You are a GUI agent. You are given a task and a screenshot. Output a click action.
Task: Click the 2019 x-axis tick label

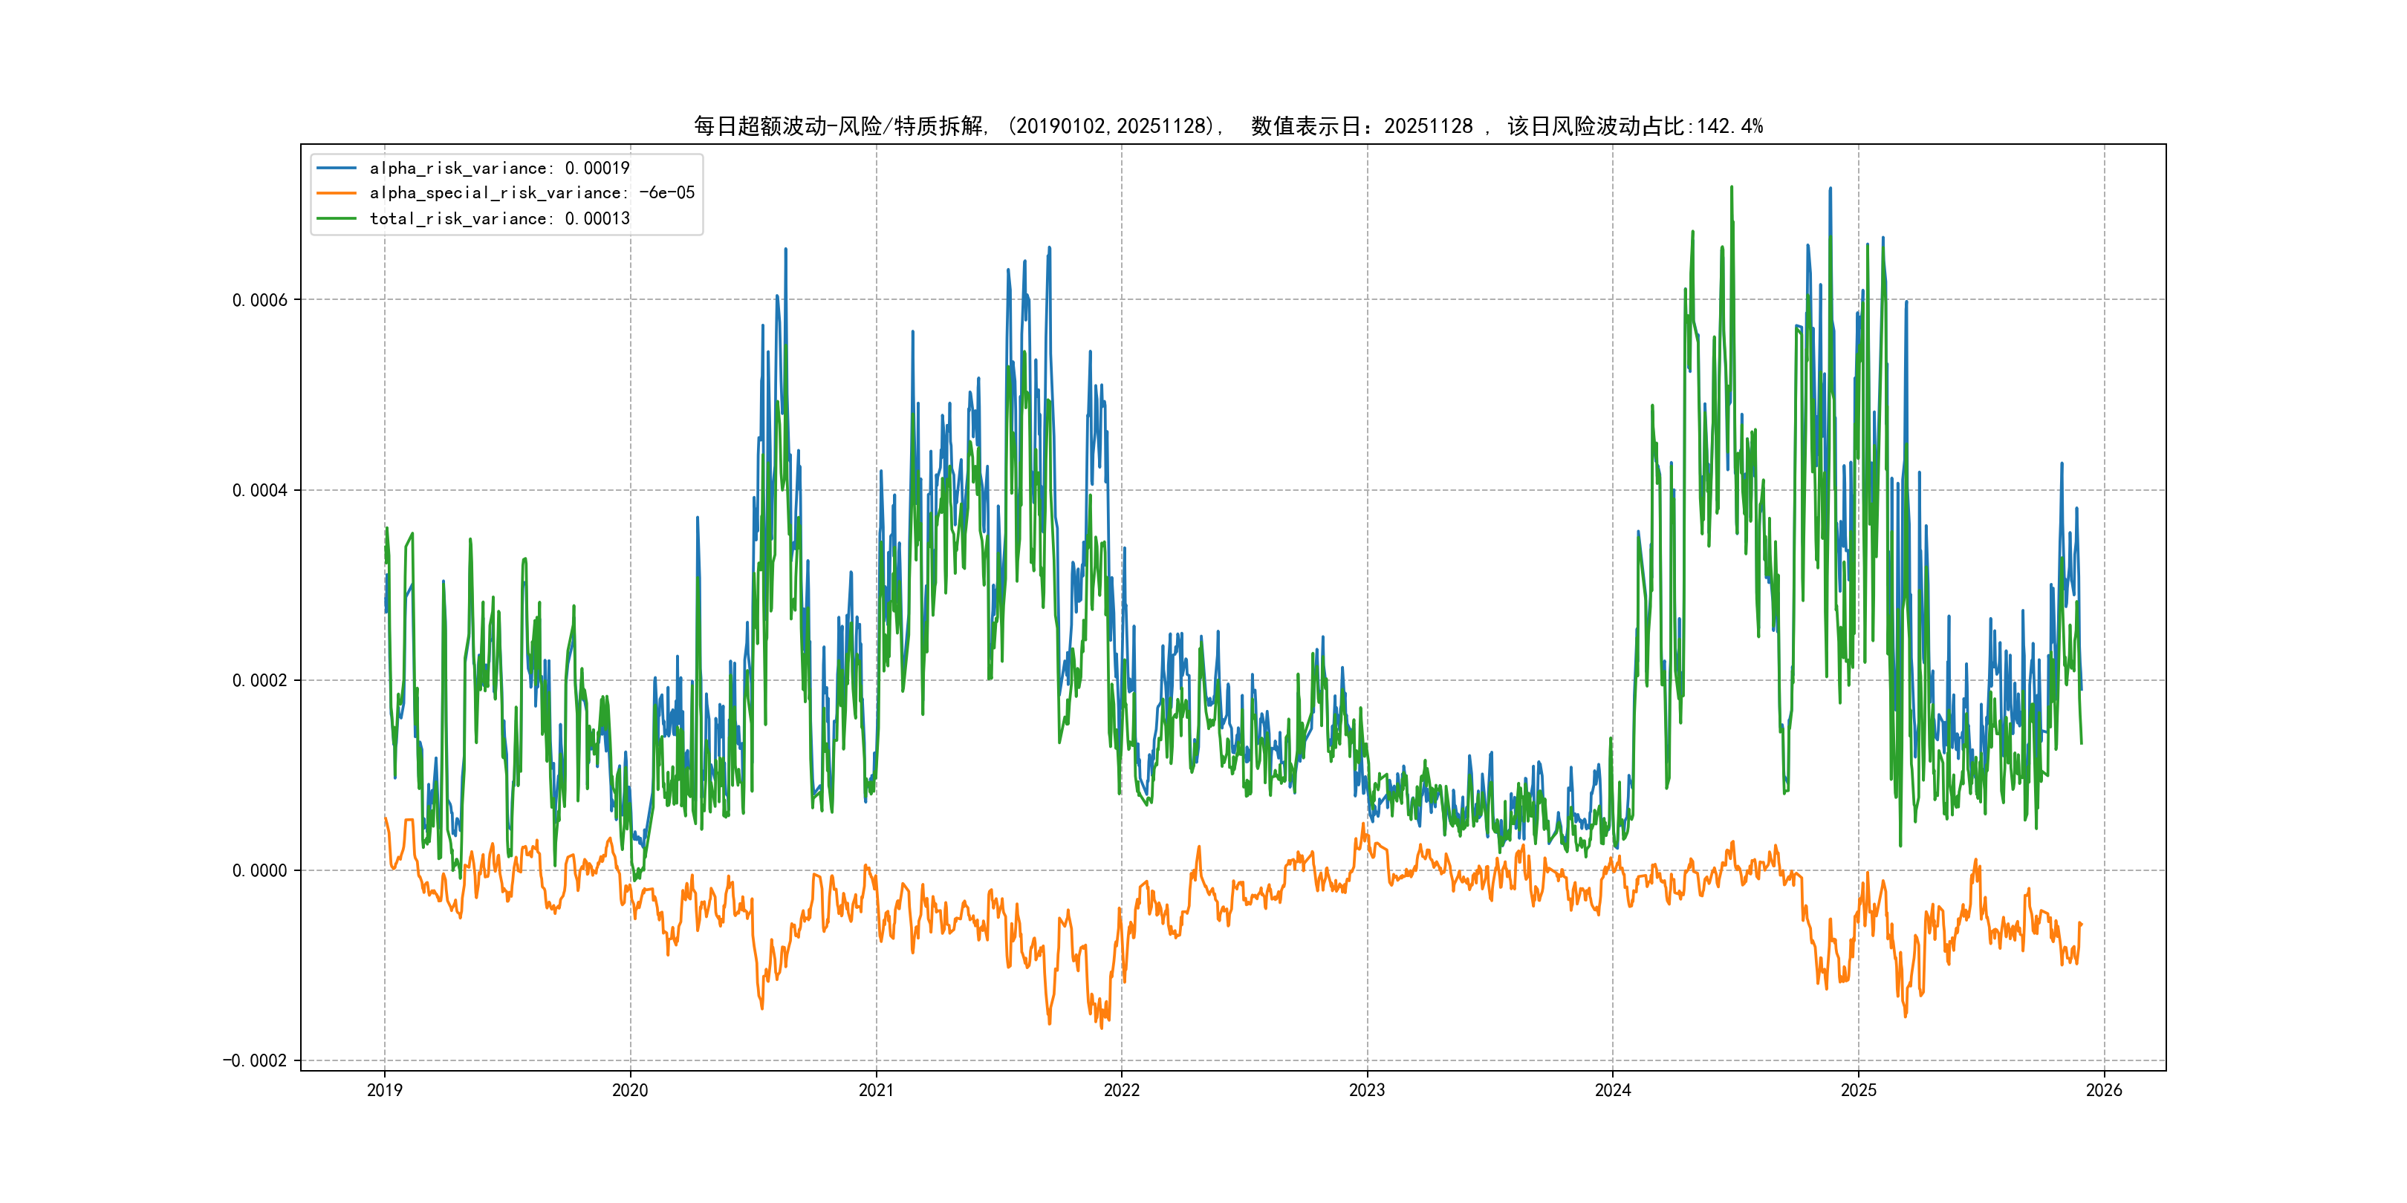click(384, 1090)
